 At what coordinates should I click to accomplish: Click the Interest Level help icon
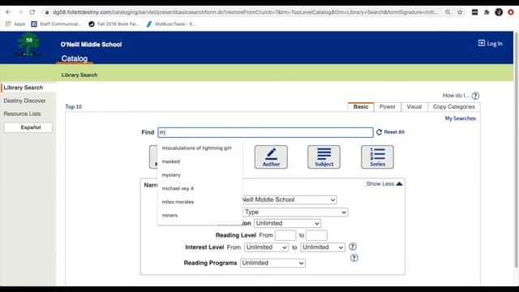pos(353,247)
